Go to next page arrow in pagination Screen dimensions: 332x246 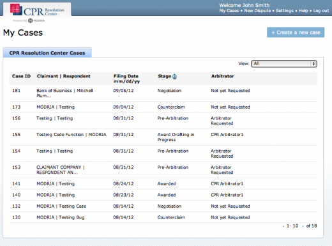click(303, 226)
